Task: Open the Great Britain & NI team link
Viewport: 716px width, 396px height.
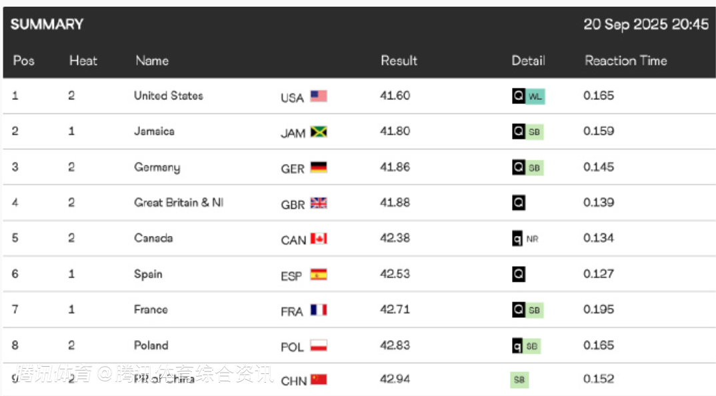Action: click(x=179, y=203)
